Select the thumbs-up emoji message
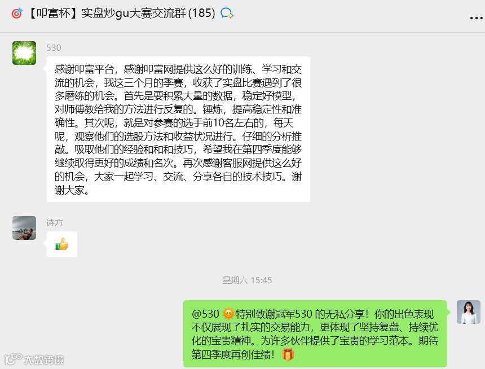This screenshot has width=485, height=369. pos(62,244)
